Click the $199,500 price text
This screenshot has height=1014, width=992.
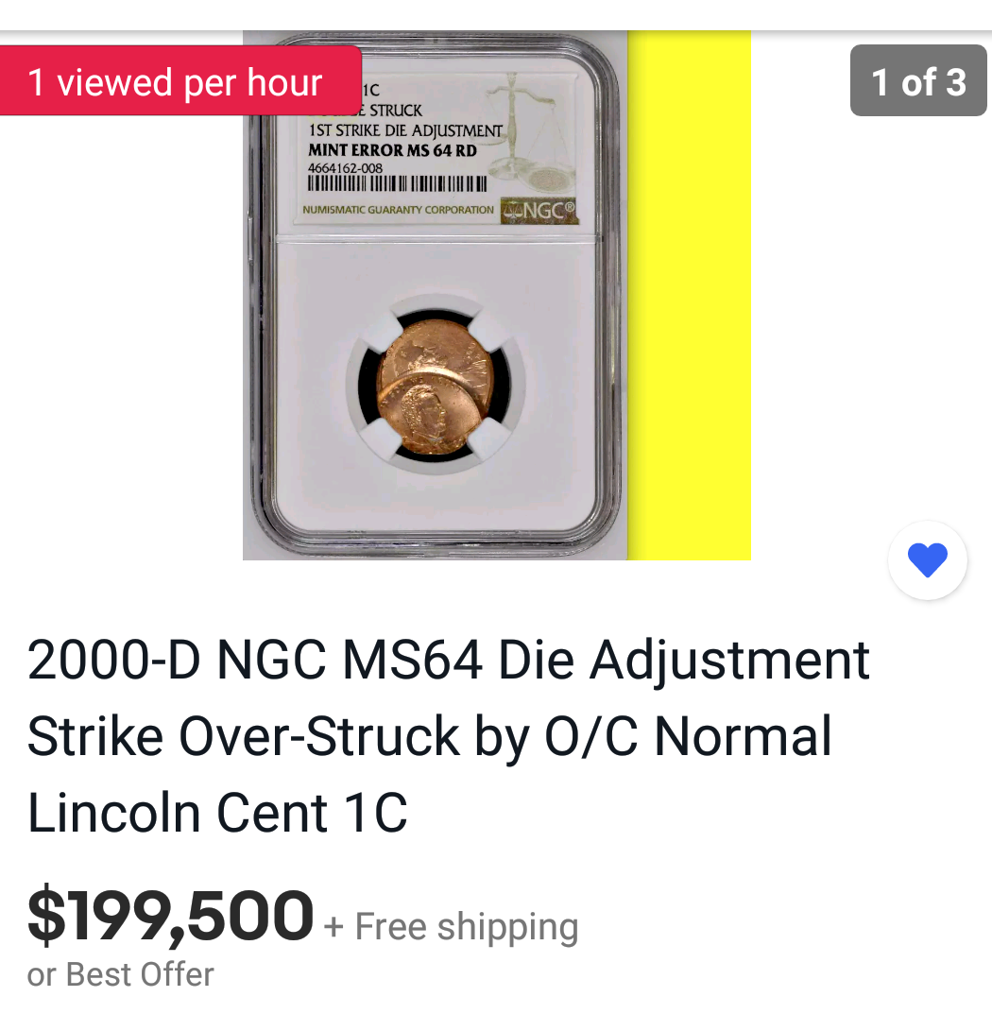coord(170,916)
